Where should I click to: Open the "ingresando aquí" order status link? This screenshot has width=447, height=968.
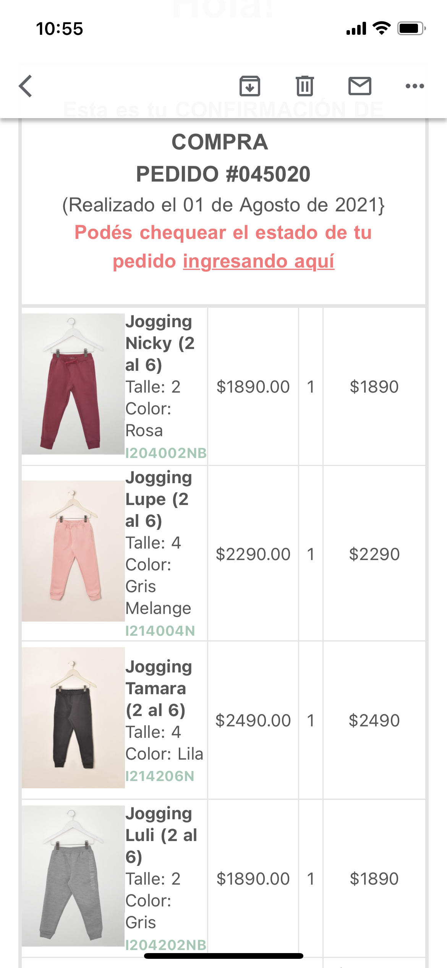click(259, 261)
